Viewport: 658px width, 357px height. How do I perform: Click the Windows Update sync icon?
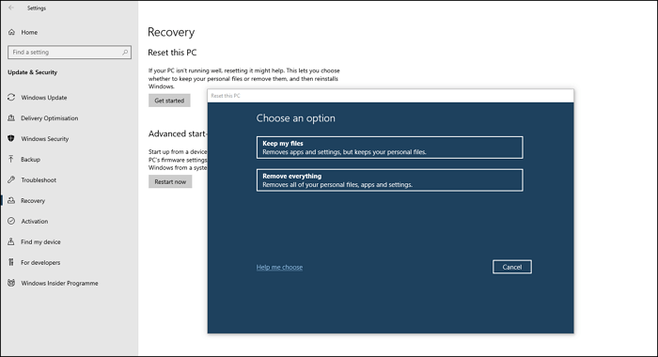[11, 98]
